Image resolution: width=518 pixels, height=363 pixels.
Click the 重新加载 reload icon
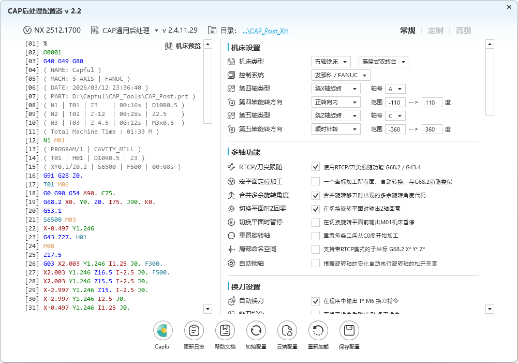click(318, 330)
